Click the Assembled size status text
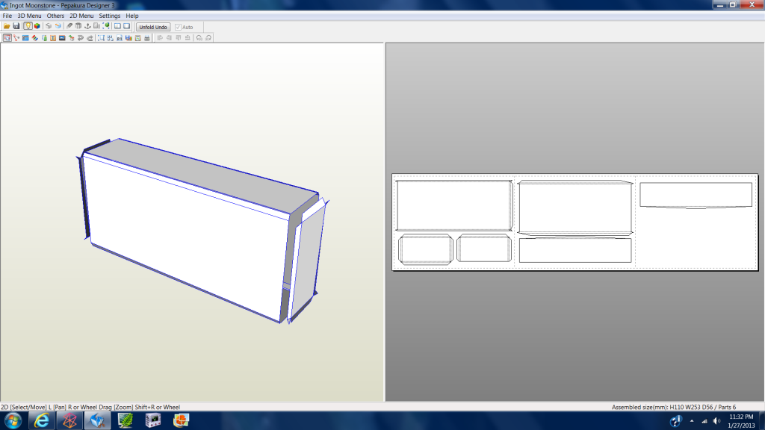This screenshot has width=765, height=430. 673,407
